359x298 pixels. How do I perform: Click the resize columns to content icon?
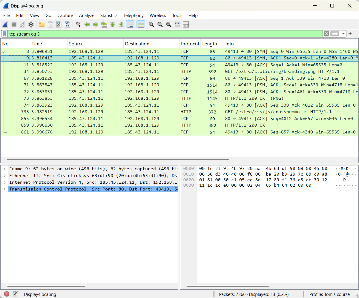[177, 24]
